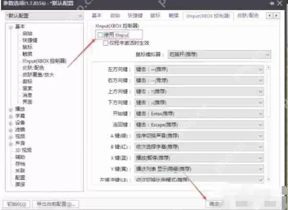Open the 鼠标模拟器 dropdown
The width and height of the screenshot is (288, 210).
[x=219, y=55]
